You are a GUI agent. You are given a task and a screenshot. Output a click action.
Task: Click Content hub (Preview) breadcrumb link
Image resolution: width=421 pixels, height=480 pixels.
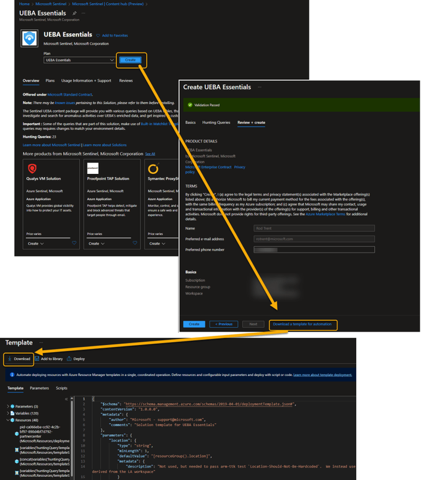click(108, 4)
